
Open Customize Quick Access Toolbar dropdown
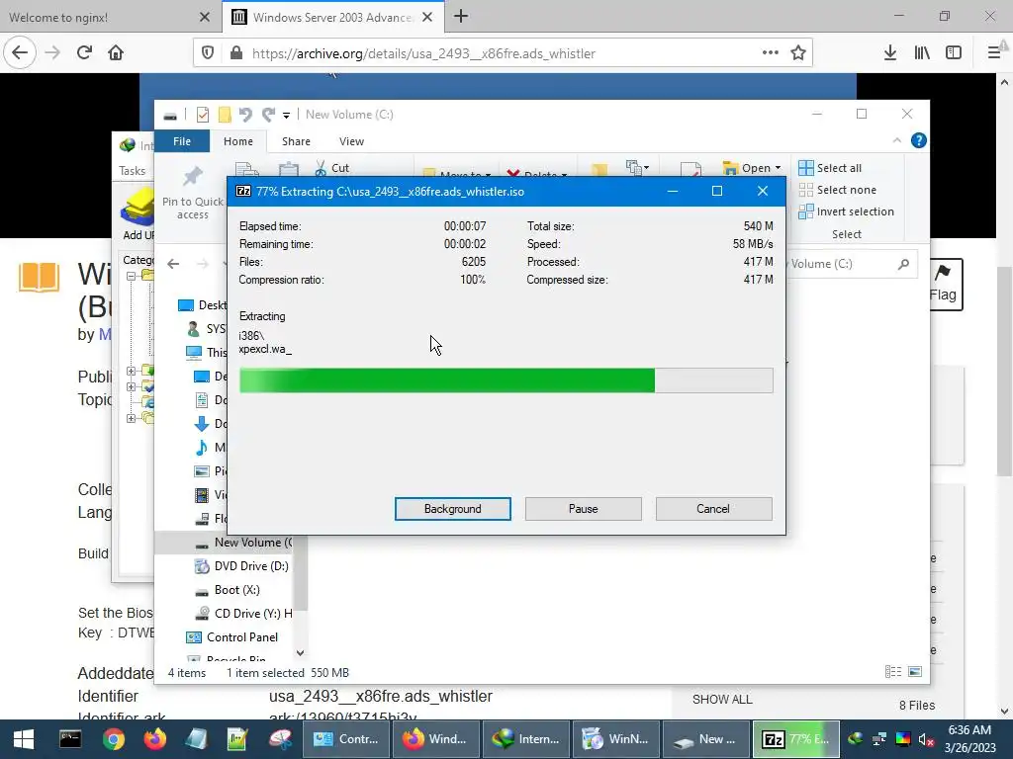point(286,116)
